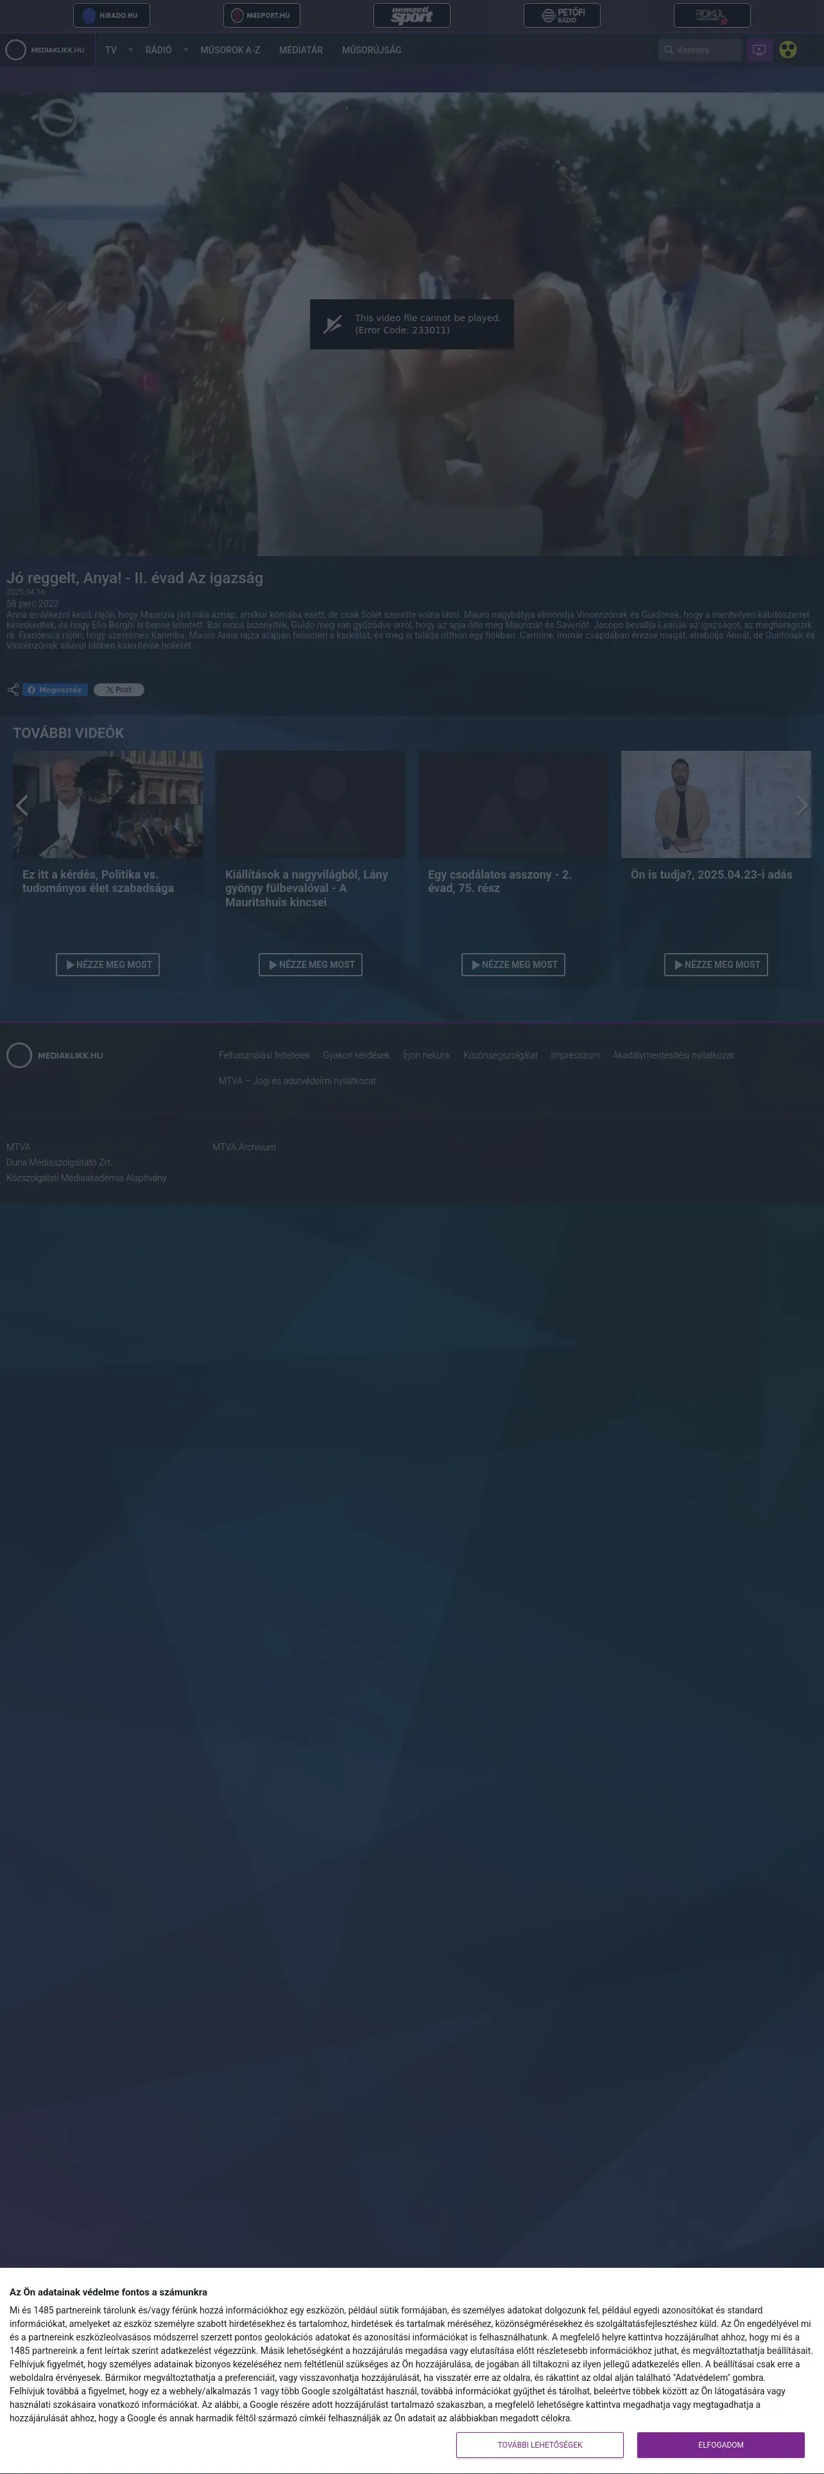Click the share icon below description
The height and width of the screenshot is (2474, 824).
coord(12,690)
